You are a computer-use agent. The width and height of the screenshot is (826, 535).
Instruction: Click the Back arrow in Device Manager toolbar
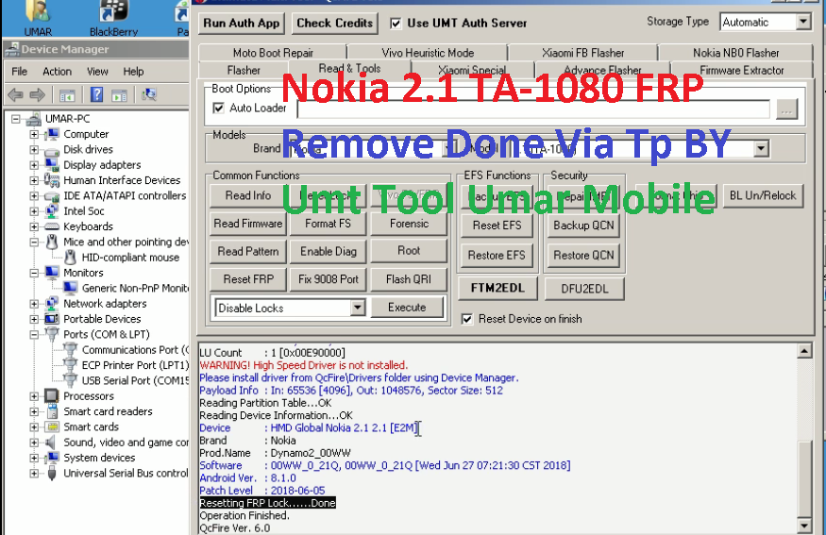[15, 94]
